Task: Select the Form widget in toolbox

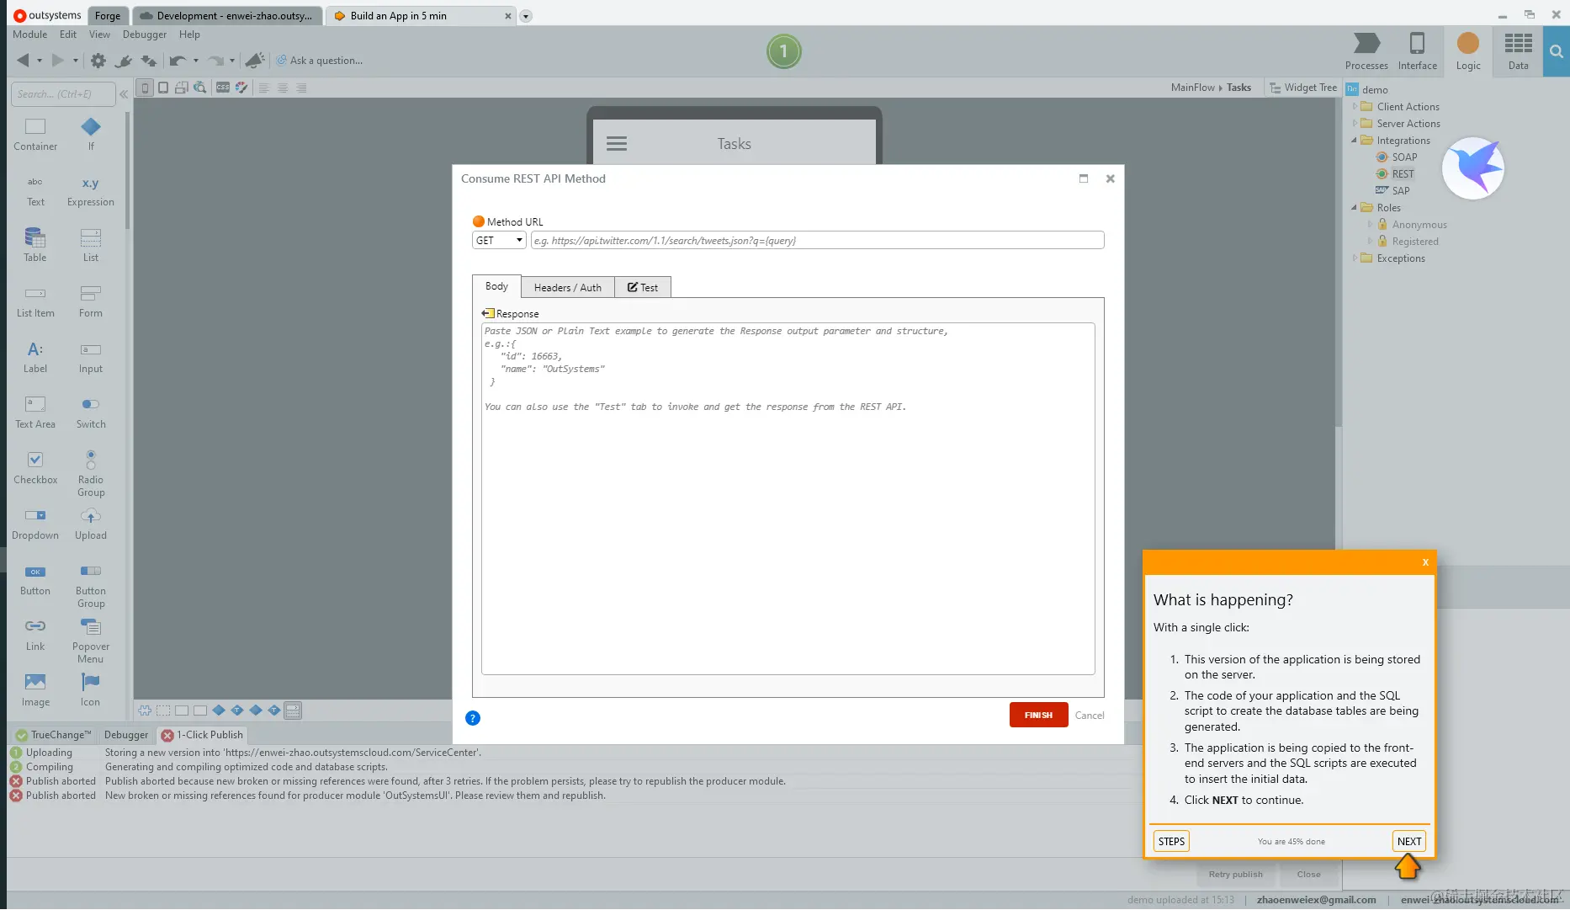Action: point(91,301)
